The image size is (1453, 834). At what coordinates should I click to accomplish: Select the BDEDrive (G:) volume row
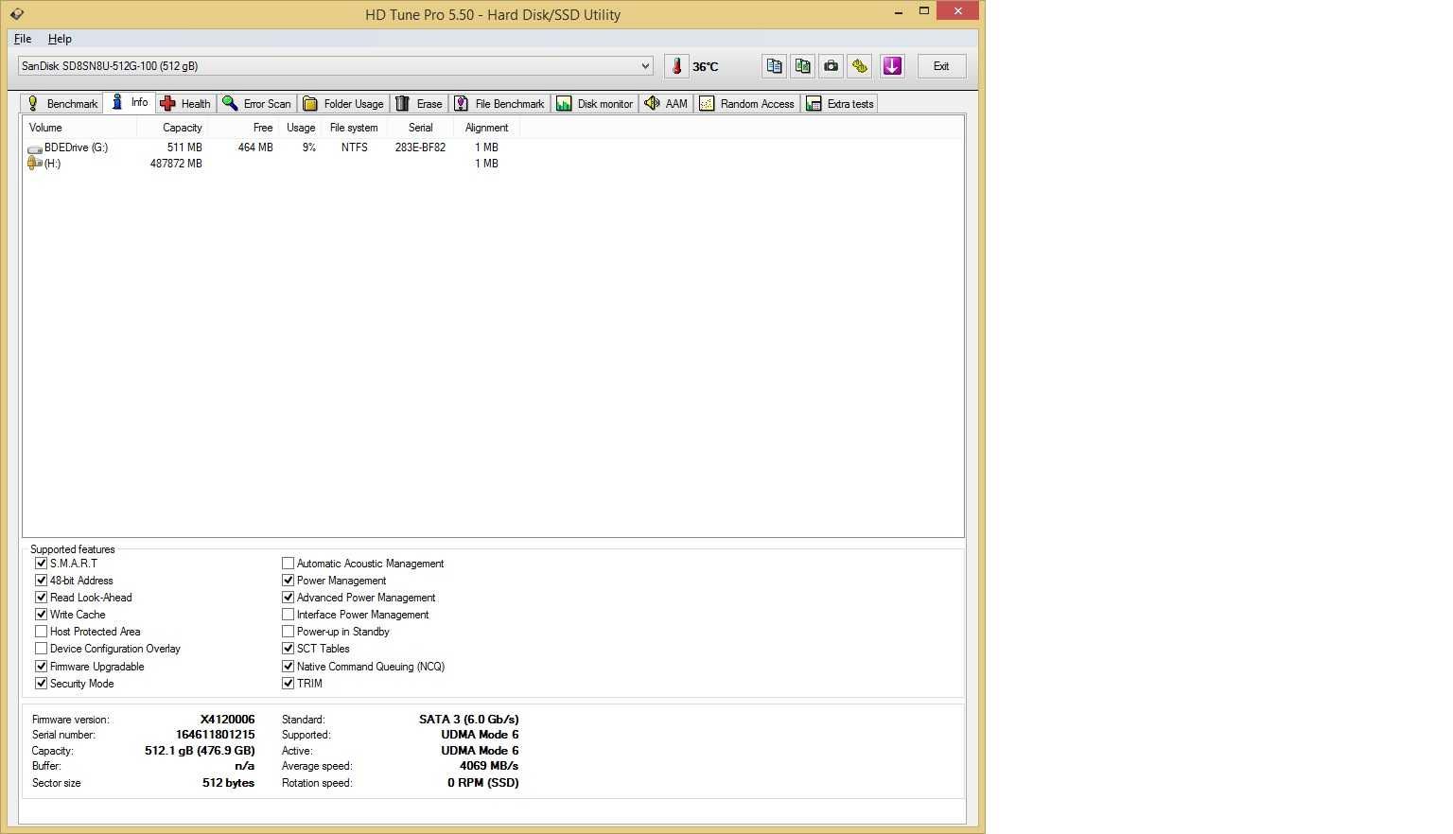(271, 148)
